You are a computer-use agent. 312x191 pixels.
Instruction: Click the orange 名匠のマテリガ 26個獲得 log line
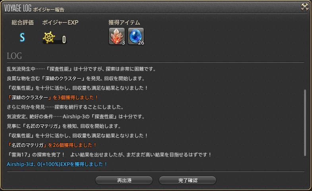coord(52,145)
